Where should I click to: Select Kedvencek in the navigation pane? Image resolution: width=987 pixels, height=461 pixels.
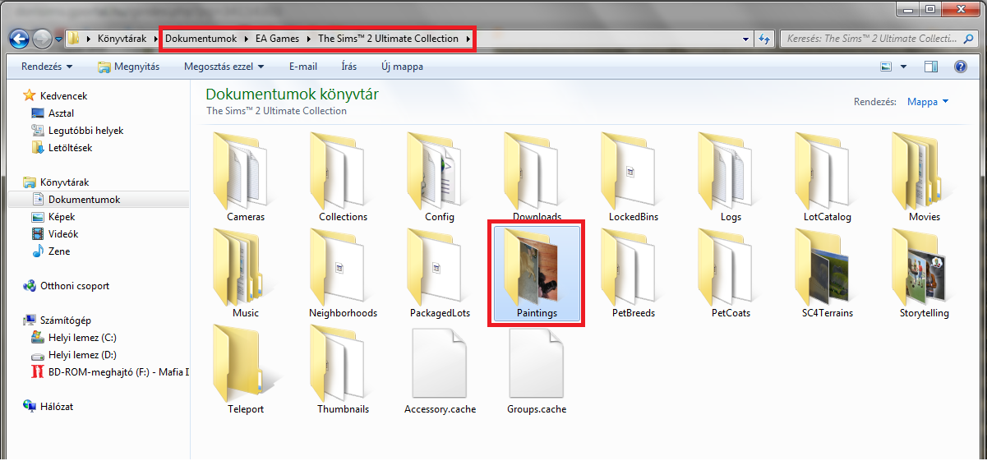pyautogui.click(x=63, y=96)
